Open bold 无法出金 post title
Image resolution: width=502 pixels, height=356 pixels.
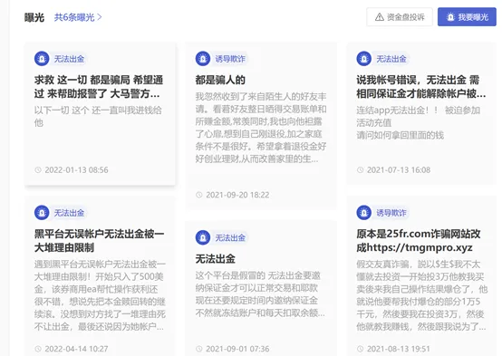(215, 259)
